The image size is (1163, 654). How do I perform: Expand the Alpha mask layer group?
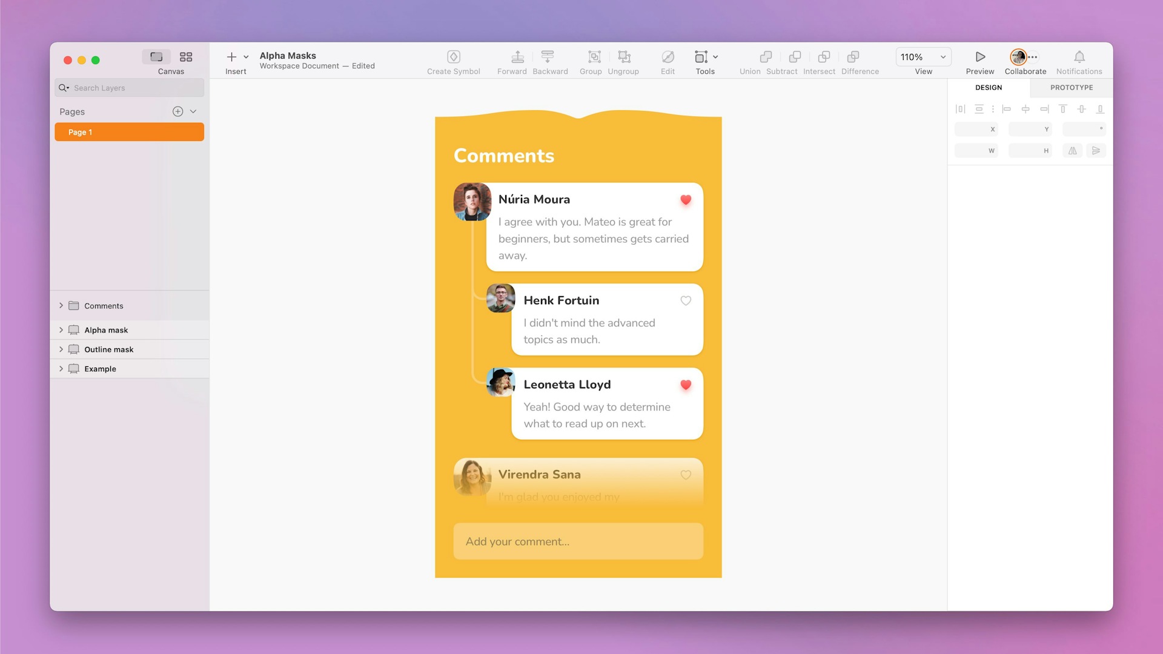pos(61,330)
